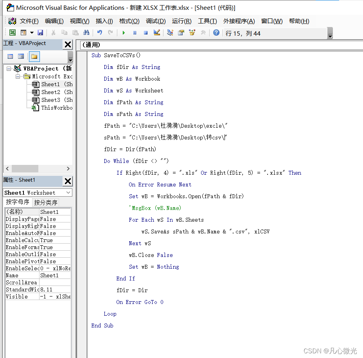Switch to Excel with the leftmost toolbar icon
The width and height of the screenshot is (363, 358).
[13, 33]
